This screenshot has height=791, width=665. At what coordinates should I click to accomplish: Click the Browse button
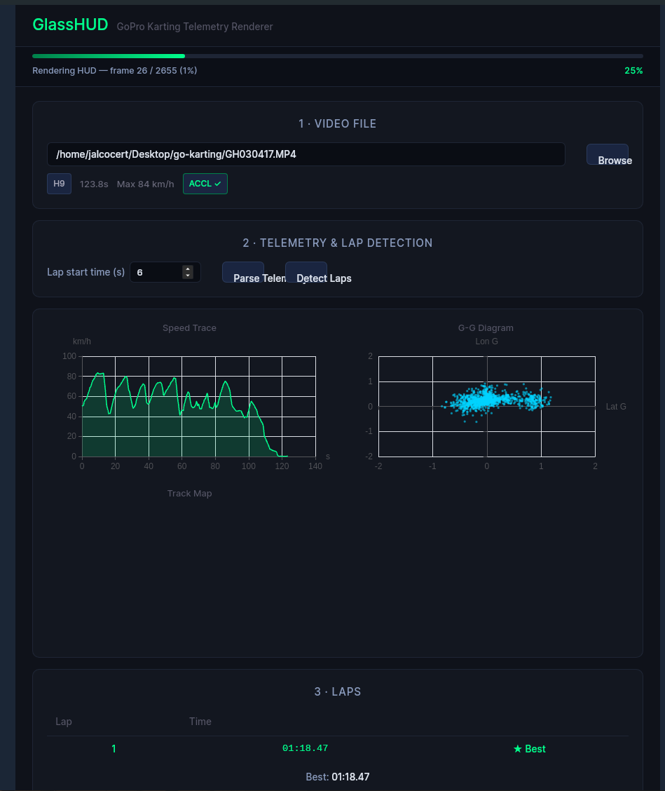pyautogui.click(x=609, y=154)
